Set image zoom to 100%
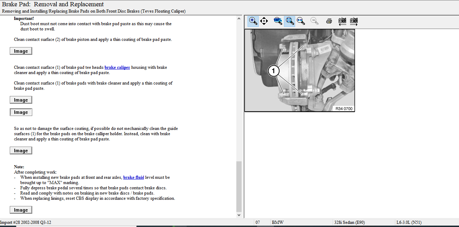The image size is (459, 227). [x=278, y=21]
